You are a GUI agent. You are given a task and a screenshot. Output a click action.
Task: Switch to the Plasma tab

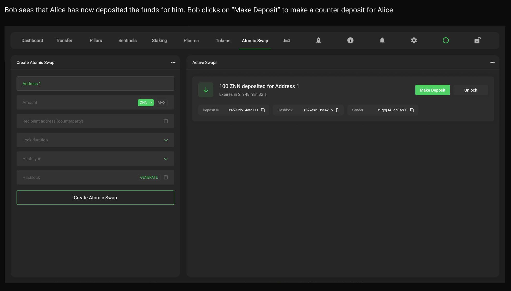(x=191, y=41)
